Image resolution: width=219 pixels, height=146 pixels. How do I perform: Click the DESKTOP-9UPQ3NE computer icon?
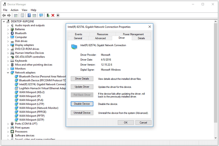pyautogui.click(x=8, y=21)
